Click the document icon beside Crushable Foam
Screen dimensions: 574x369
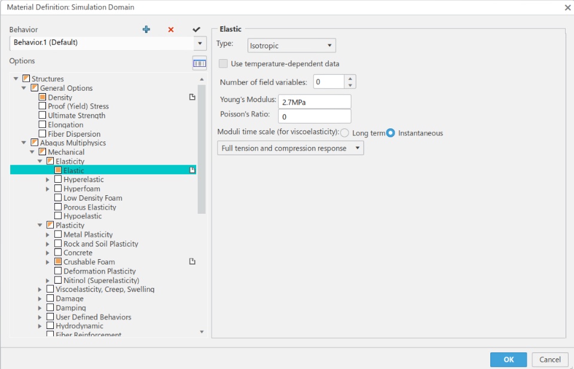point(192,262)
